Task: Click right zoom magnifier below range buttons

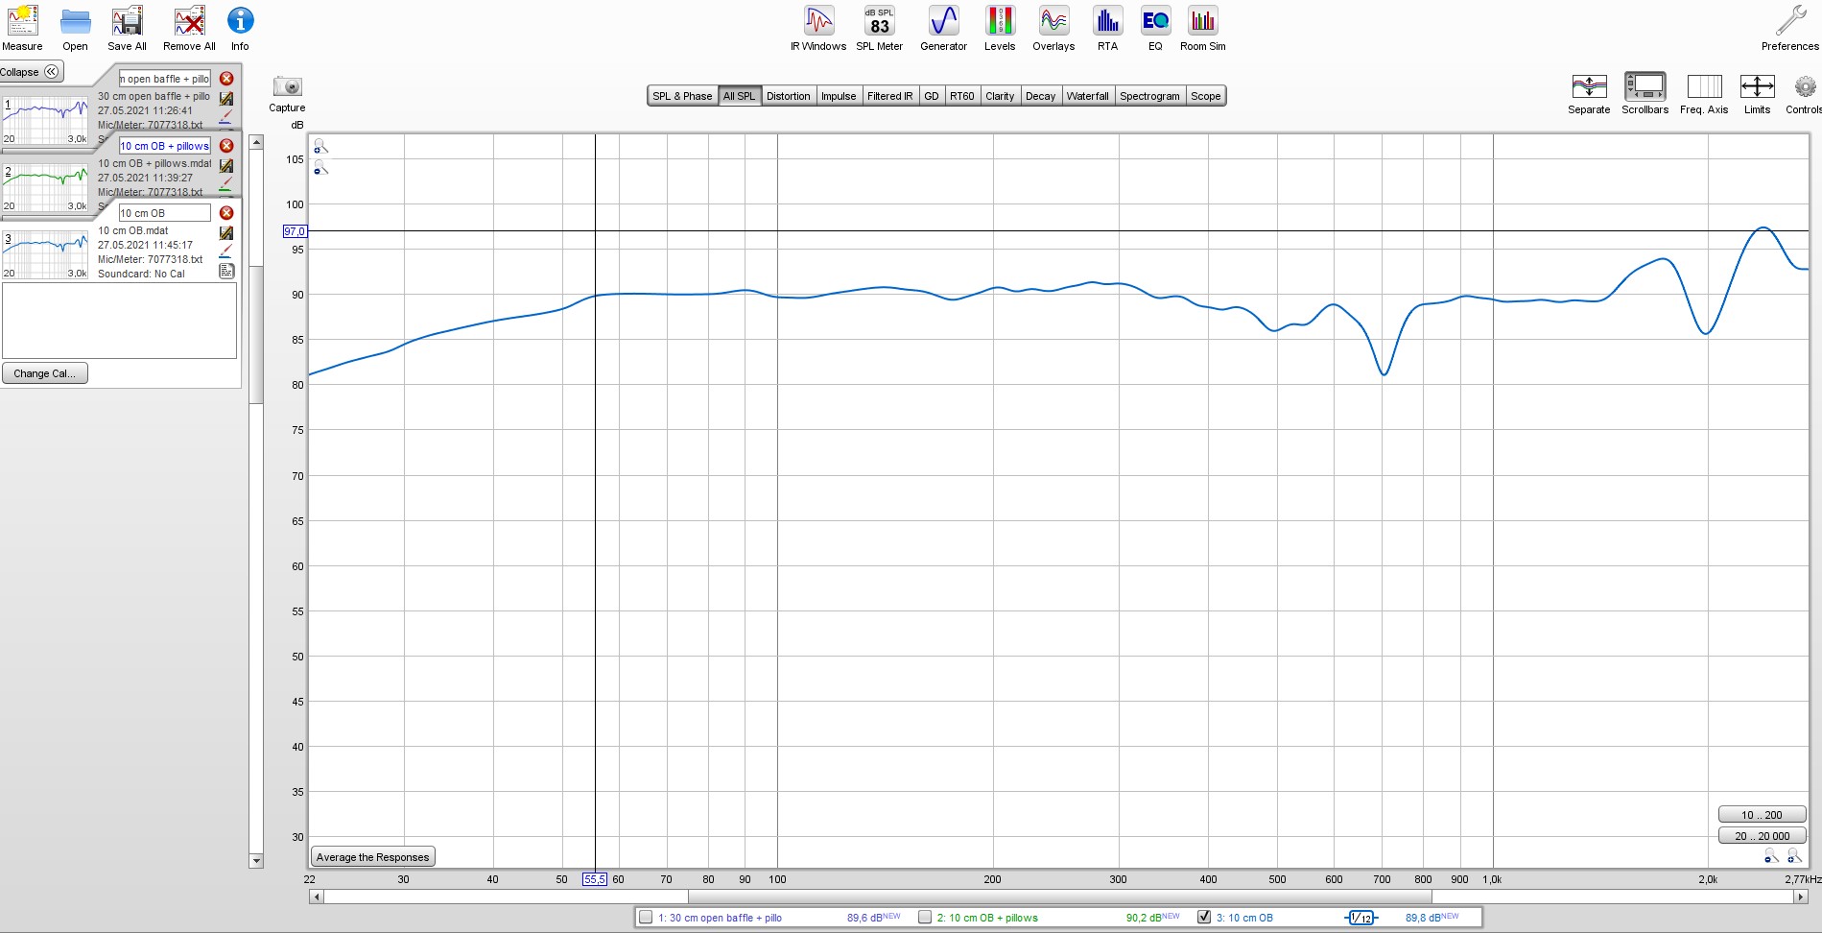Action: (x=1794, y=855)
